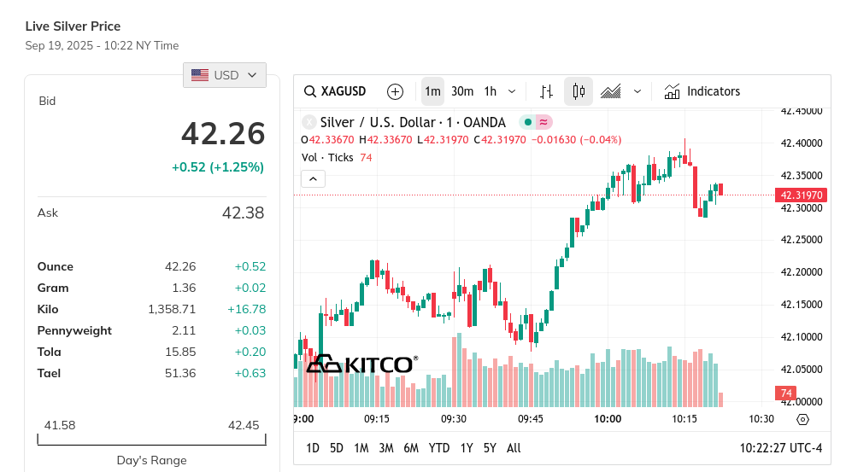Click the Kilo price 1,358.71
The width and height of the screenshot is (846, 472).
[172, 309]
